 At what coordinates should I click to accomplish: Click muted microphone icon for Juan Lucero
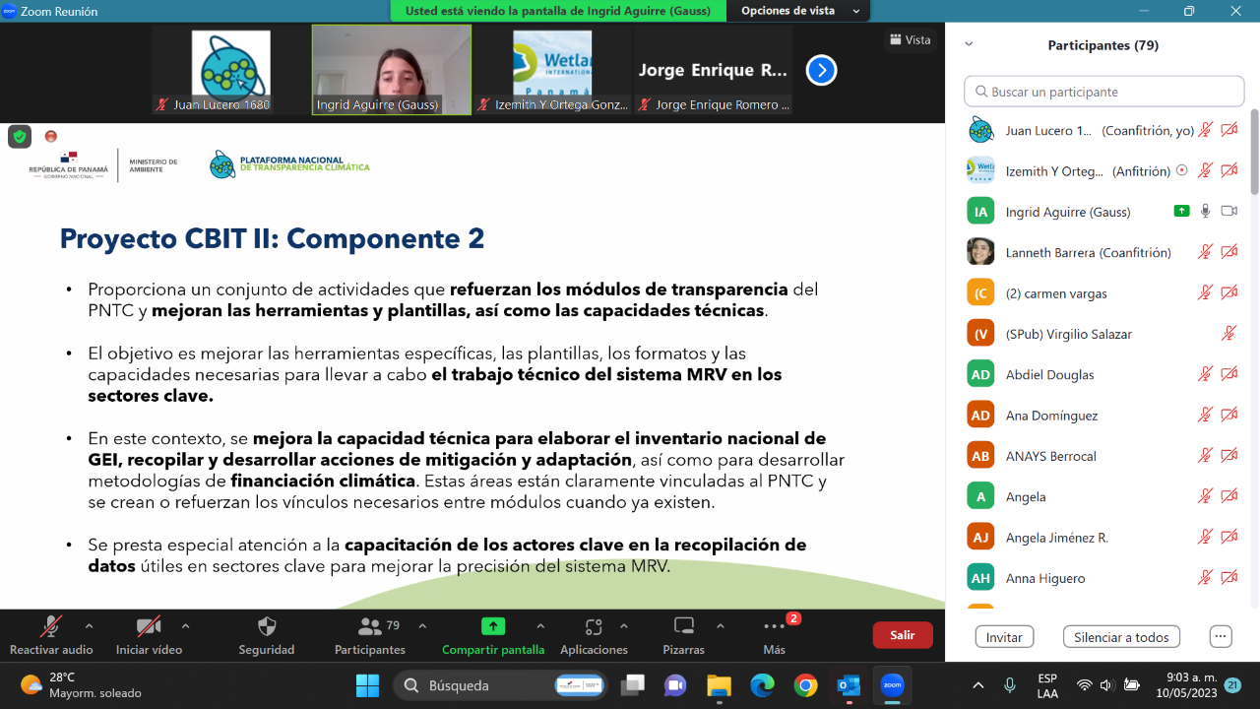1205,130
